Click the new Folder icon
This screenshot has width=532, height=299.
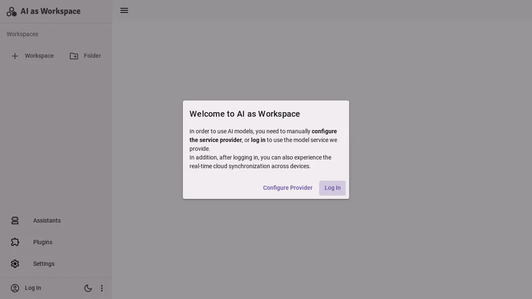click(x=74, y=56)
